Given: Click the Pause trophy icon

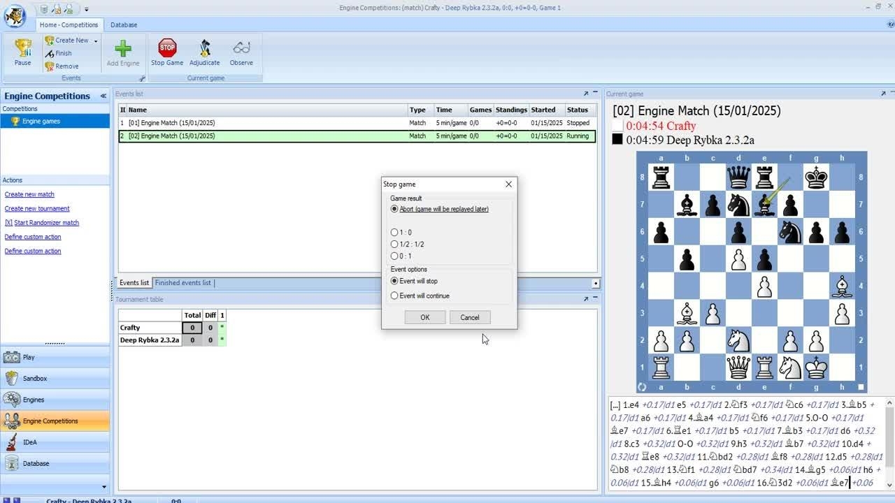Looking at the screenshot, I should pyautogui.click(x=23, y=48).
